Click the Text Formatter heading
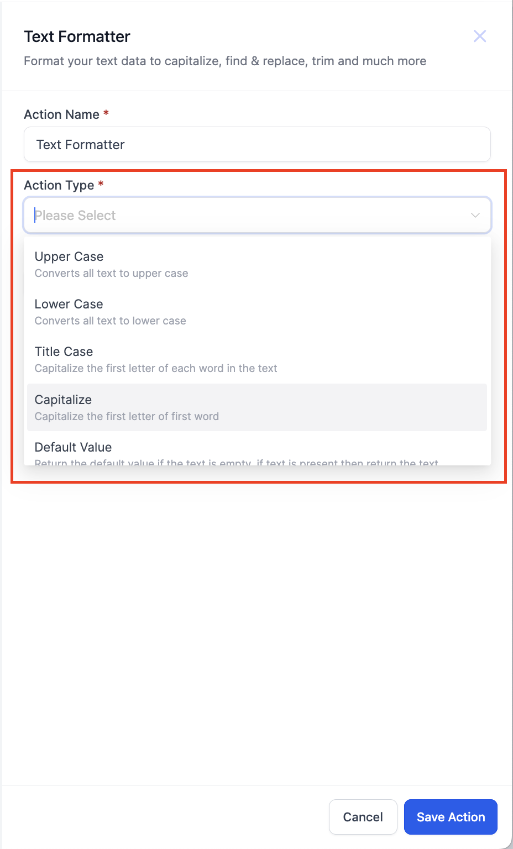 [77, 36]
